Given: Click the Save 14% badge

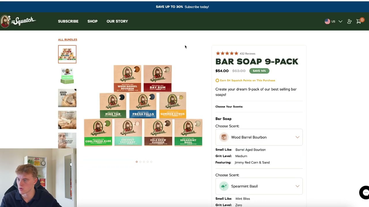Looking at the screenshot, I should [259, 71].
